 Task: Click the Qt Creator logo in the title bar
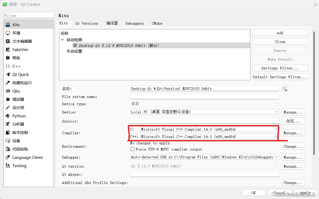coord(5,4)
